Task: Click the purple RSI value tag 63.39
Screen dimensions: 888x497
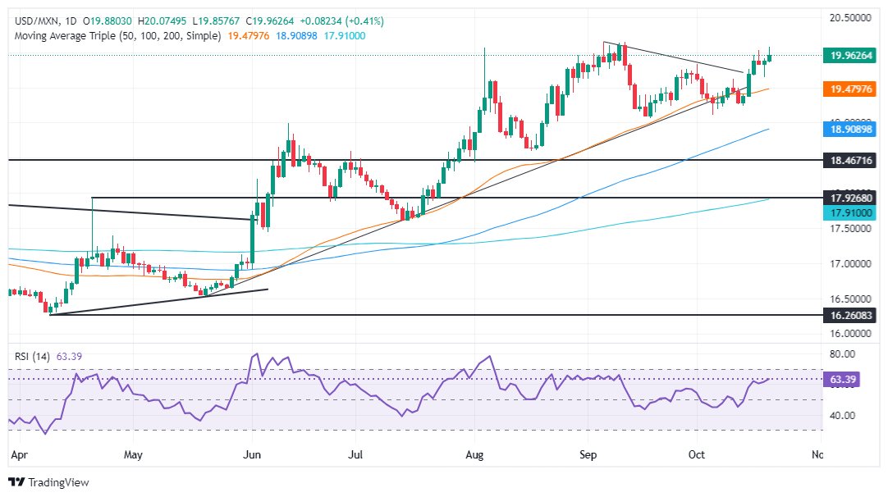Action: click(841, 379)
